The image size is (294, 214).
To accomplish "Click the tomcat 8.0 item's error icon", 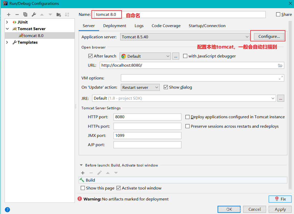I will (21, 35).
